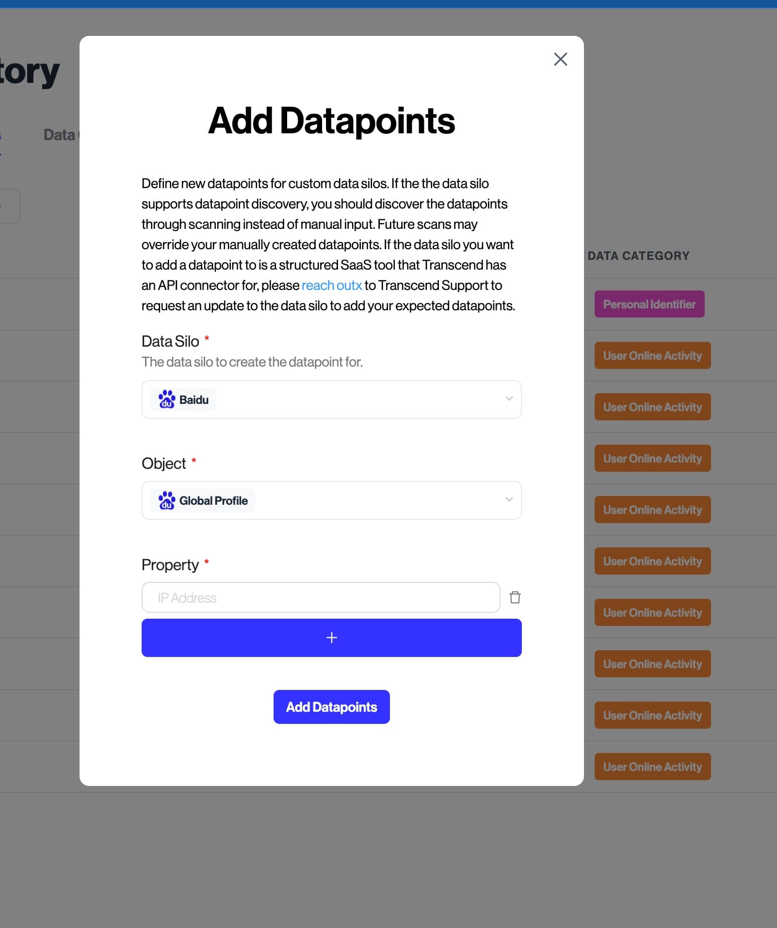Sort by the Data Category column header
777x928 pixels.
[638, 256]
